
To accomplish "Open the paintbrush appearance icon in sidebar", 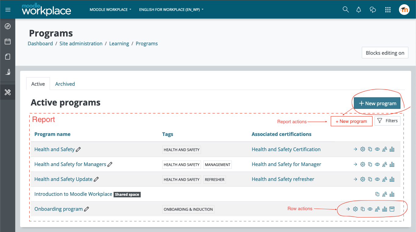I will (x=8, y=72).
